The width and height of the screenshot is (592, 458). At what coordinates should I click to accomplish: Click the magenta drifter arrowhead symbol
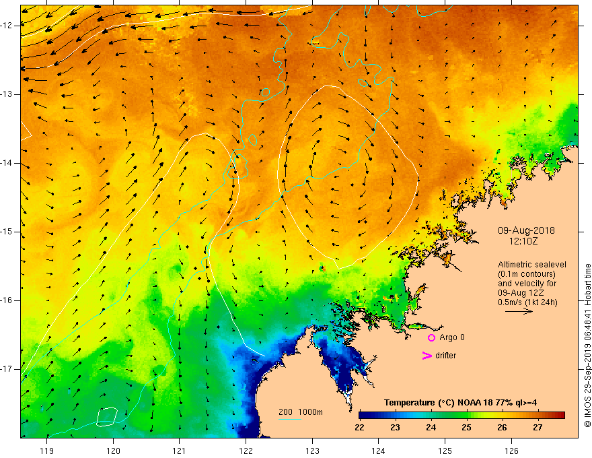[427, 356]
